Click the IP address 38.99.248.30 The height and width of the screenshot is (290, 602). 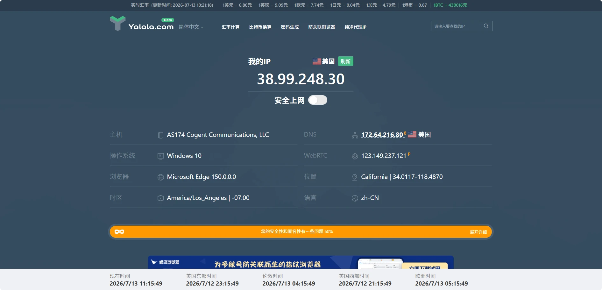pyautogui.click(x=301, y=79)
